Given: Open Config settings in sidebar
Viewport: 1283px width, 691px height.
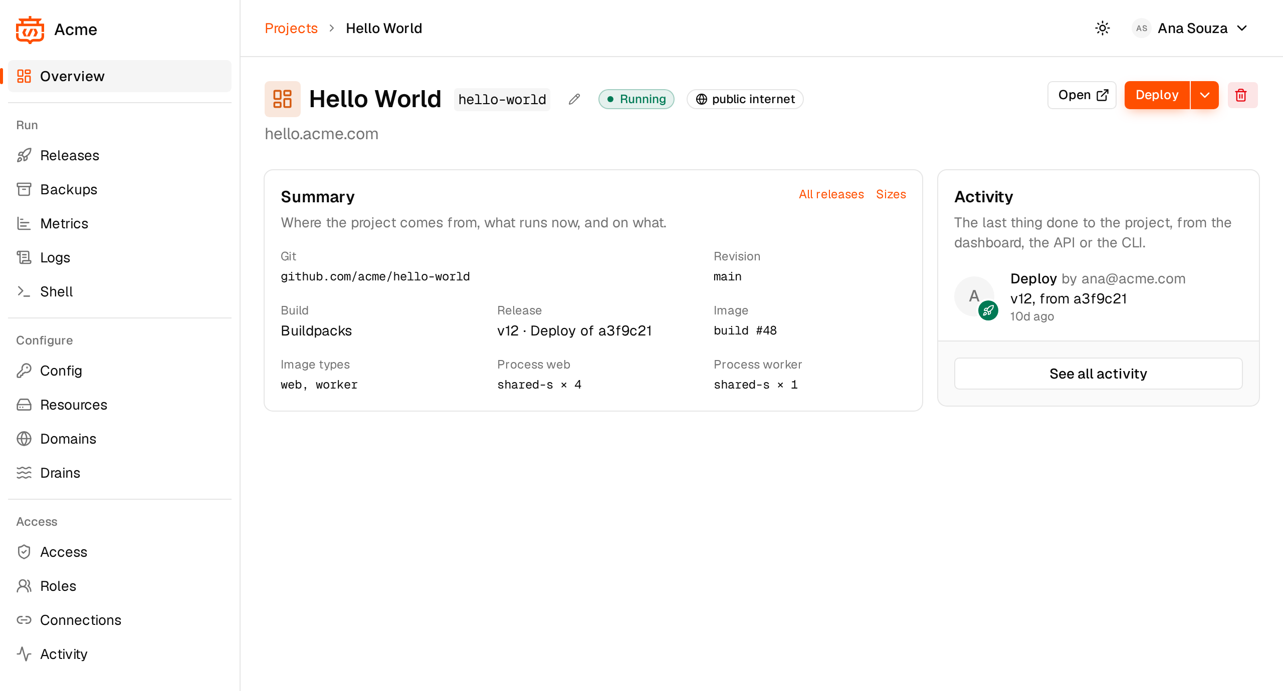Looking at the screenshot, I should [x=120, y=371].
